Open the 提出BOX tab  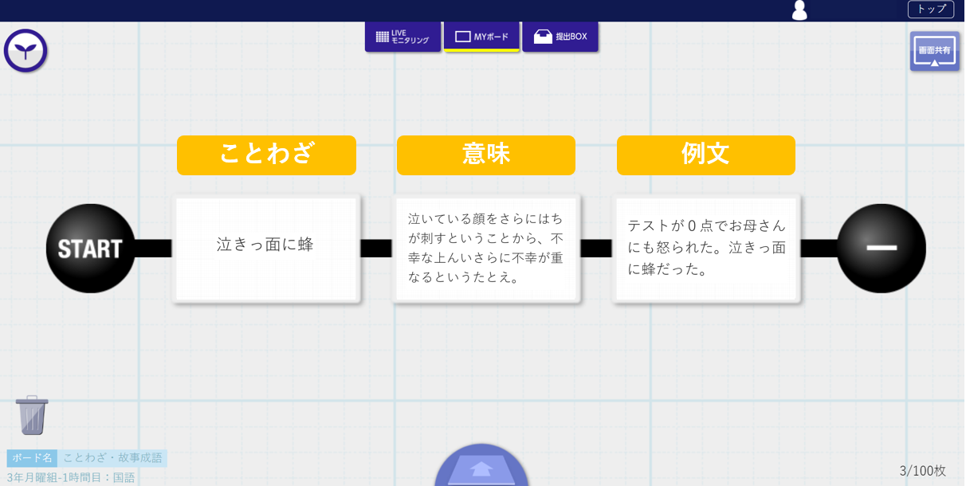click(560, 37)
